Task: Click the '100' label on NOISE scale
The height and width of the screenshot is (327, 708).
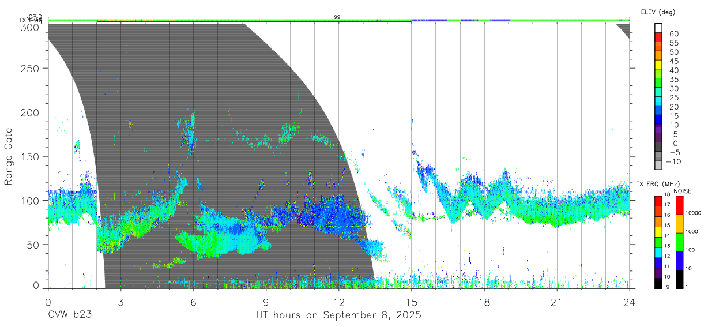Action: 691,250
